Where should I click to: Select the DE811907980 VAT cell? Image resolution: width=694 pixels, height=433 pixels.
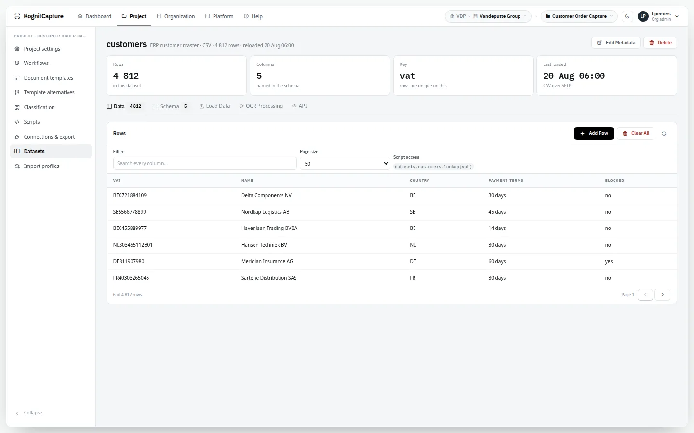129,262
